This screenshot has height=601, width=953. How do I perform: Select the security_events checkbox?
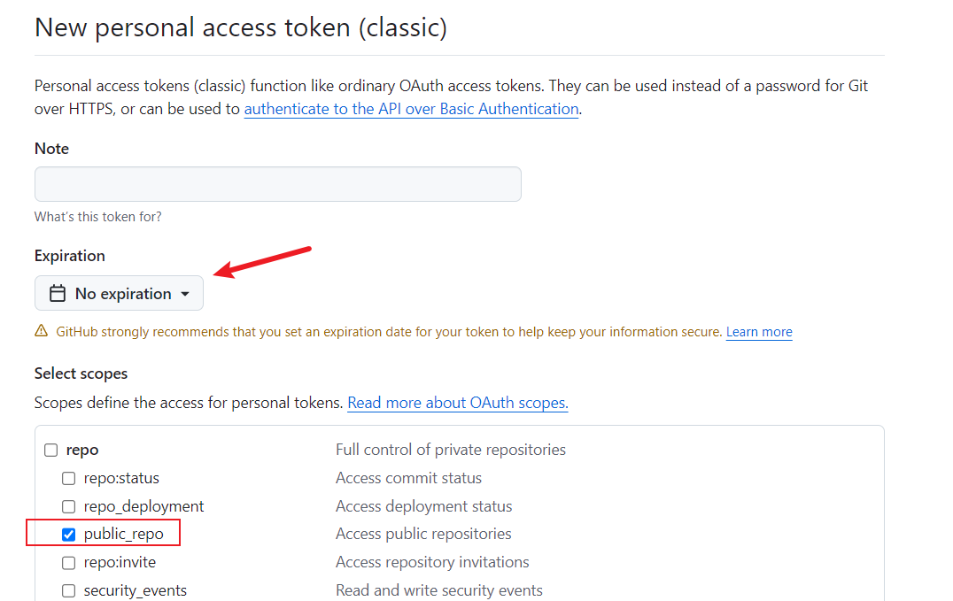68,591
